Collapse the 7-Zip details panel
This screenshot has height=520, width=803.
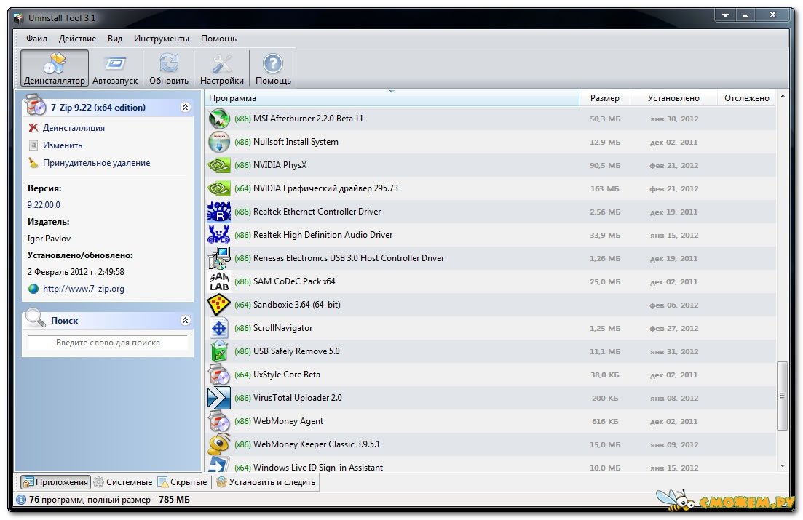pyautogui.click(x=185, y=108)
